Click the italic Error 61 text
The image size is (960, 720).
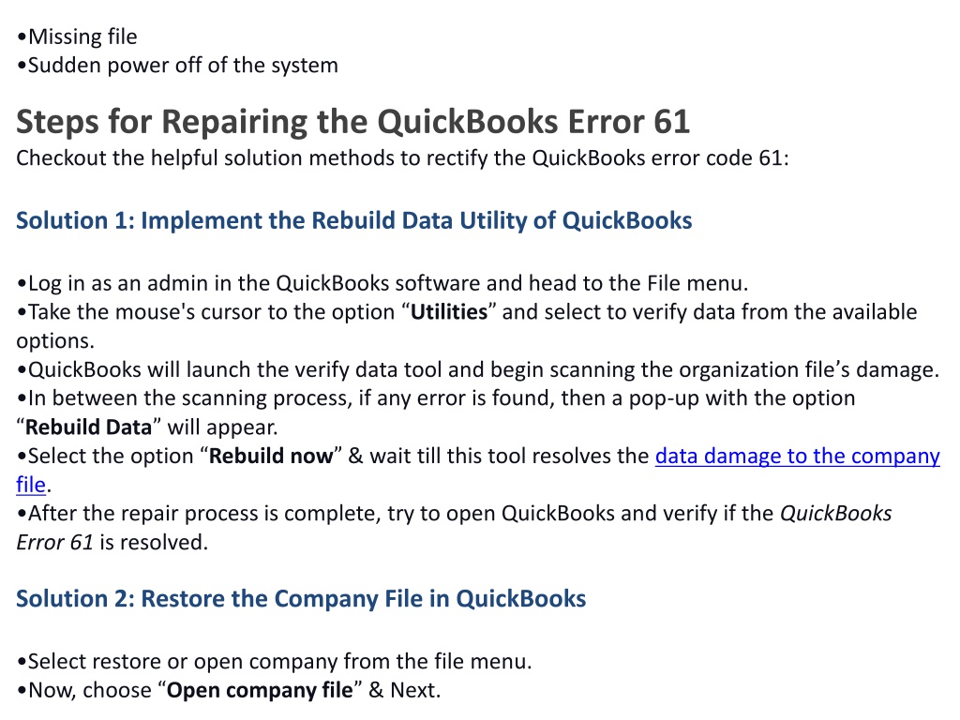[54, 543]
